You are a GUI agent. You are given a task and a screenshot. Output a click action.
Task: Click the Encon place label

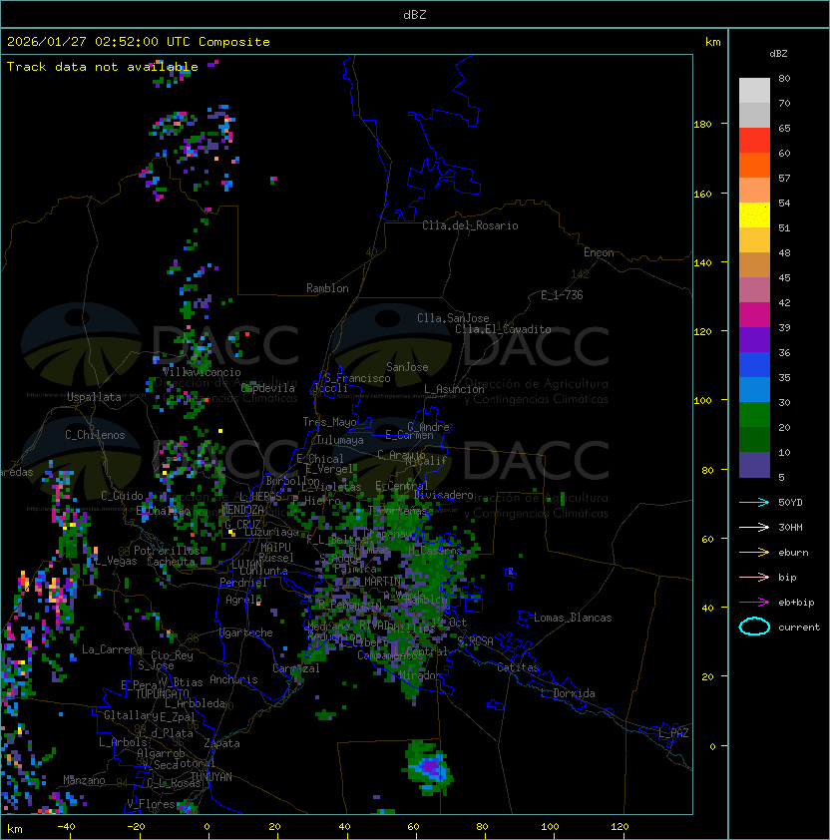coord(599,252)
